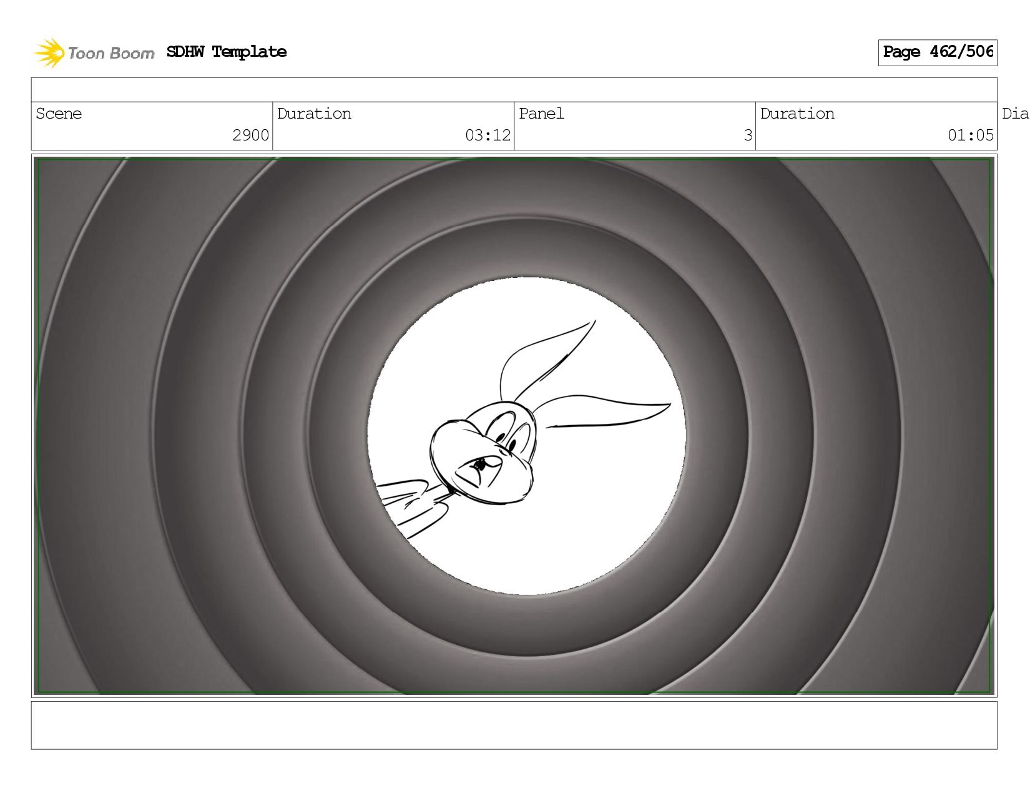Select the Panel label

pos(541,114)
